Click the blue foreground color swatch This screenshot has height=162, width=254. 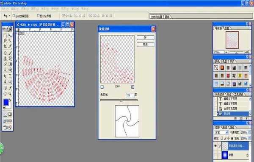pyautogui.click(x=6, y=102)
